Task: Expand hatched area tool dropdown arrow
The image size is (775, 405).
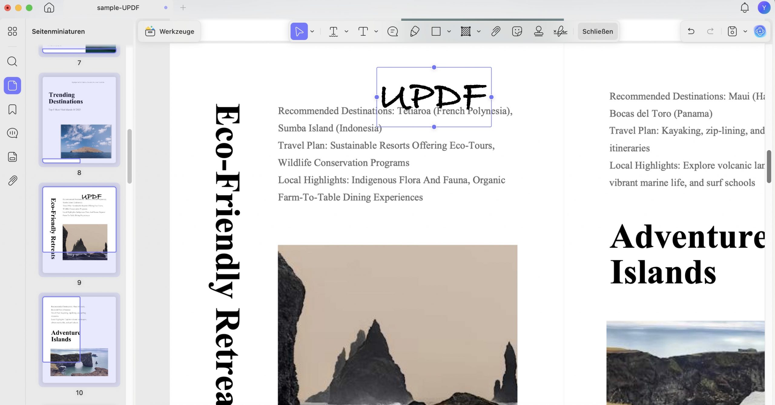Action: coord(479,31)
